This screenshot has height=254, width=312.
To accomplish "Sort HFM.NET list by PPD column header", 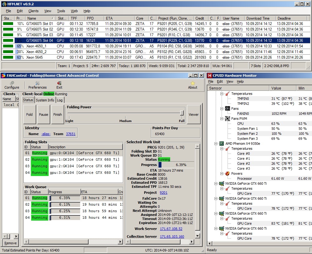I will pyautogui.click(x=94, y=18).
